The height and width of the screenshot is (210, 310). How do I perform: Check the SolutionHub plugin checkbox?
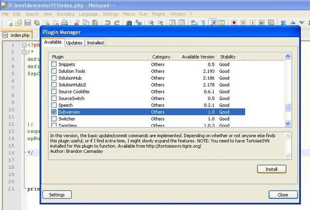coord(54,78)
